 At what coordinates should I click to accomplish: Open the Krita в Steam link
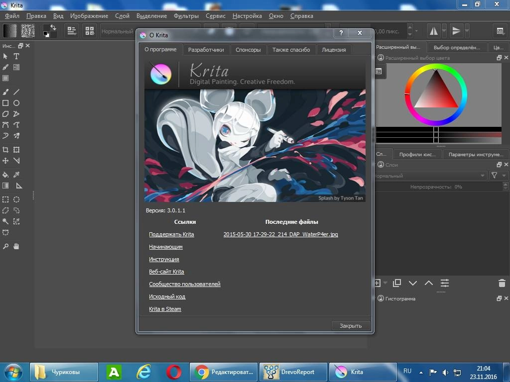(165, 309)
